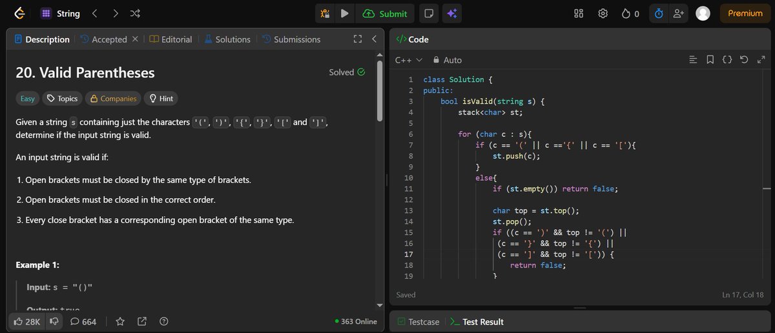Screen dimensions: 775x333
Task: Open the String problem list
Action: tap(61, 14)
